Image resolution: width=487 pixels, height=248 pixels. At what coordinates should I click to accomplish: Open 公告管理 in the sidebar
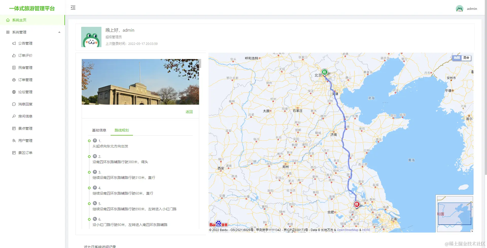click(32, 43)
